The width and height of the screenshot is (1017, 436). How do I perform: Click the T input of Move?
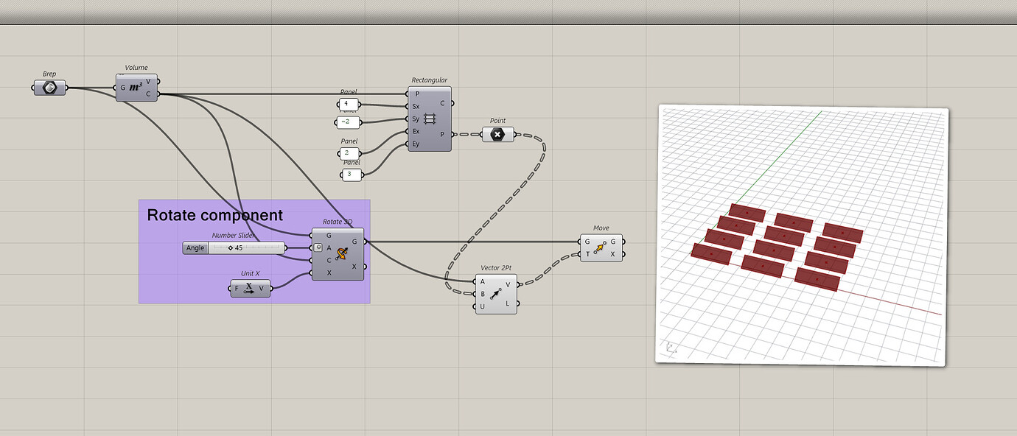tap(587, 254)
